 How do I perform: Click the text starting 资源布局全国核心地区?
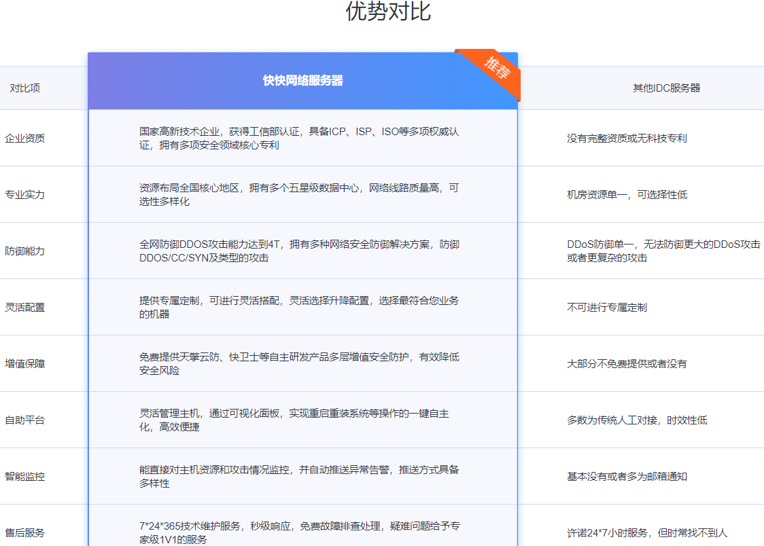coord(299,195)
